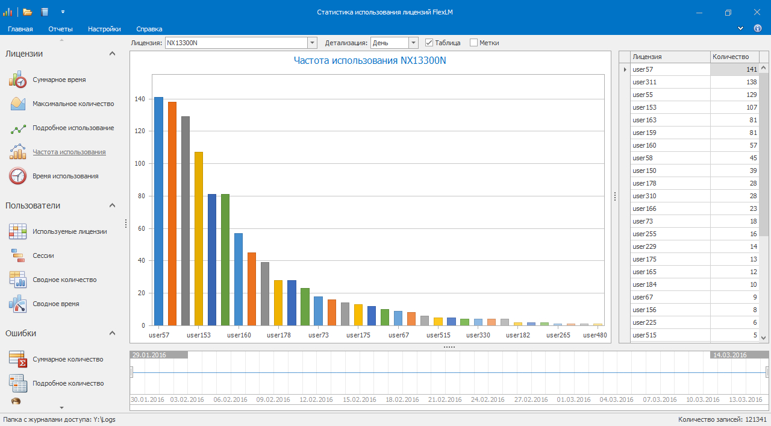Screen dimensions: 771x426
Task: Collapse the Лицензии sidebar group
Action: click(112, 54)
